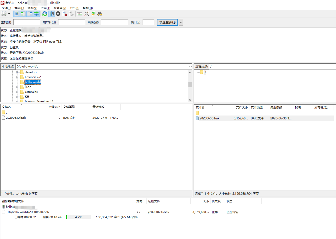
Task: Select the JetBrains folder in local tree
Action: point(31,92)
